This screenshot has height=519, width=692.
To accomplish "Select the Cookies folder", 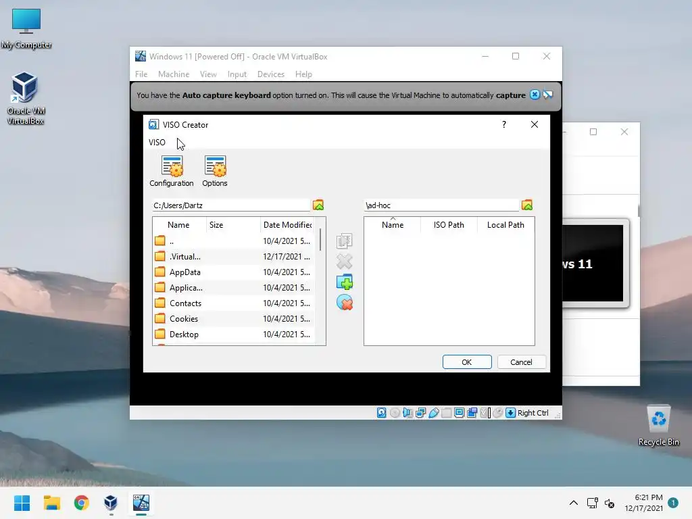I will tap(234, 319).
